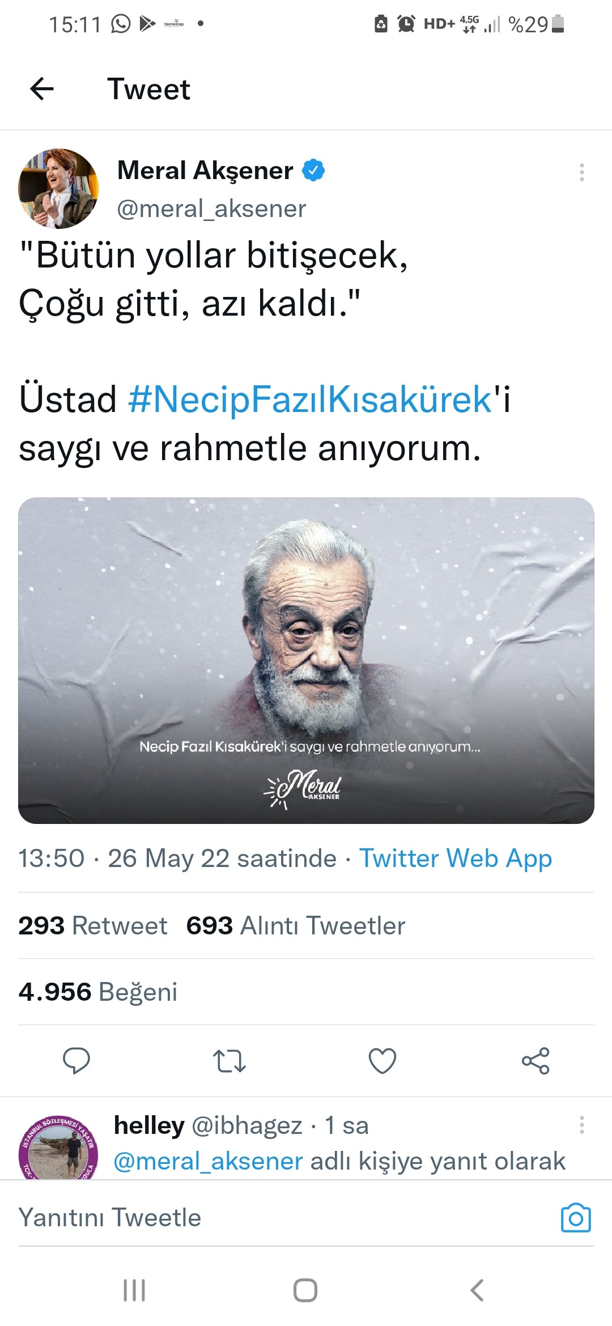Like the tweet with the heart icon

(x=382, y=1061)
